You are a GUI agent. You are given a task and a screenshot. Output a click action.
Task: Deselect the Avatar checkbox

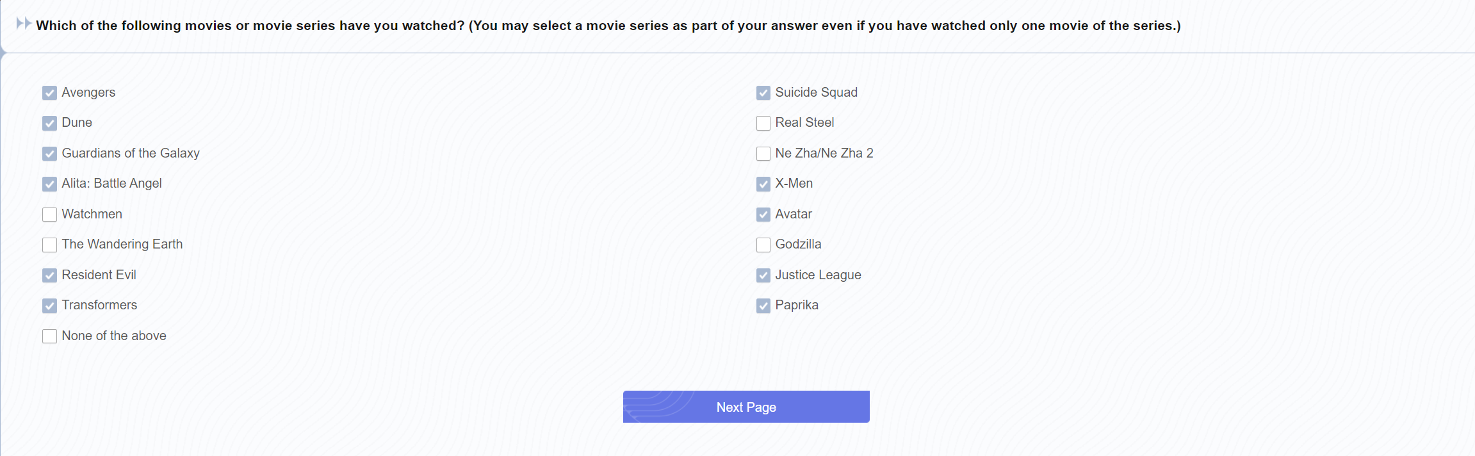763,215
